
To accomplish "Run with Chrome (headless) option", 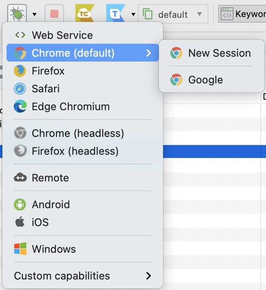I will 78,133.
